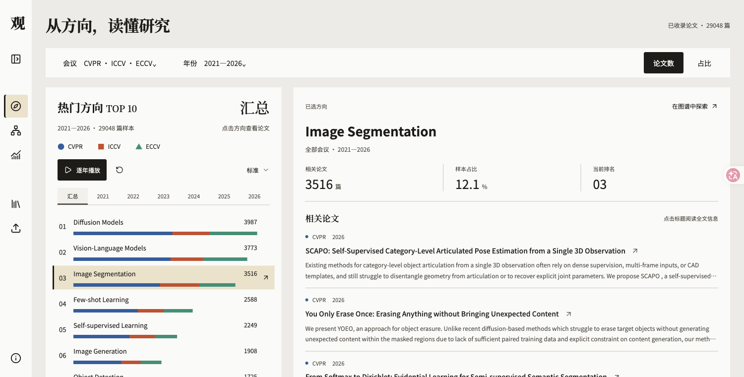Viewport: 744px width, 377px height.
Task: Select the 2022 year tab
Action: pyautogui.click(x=133, y=196)
